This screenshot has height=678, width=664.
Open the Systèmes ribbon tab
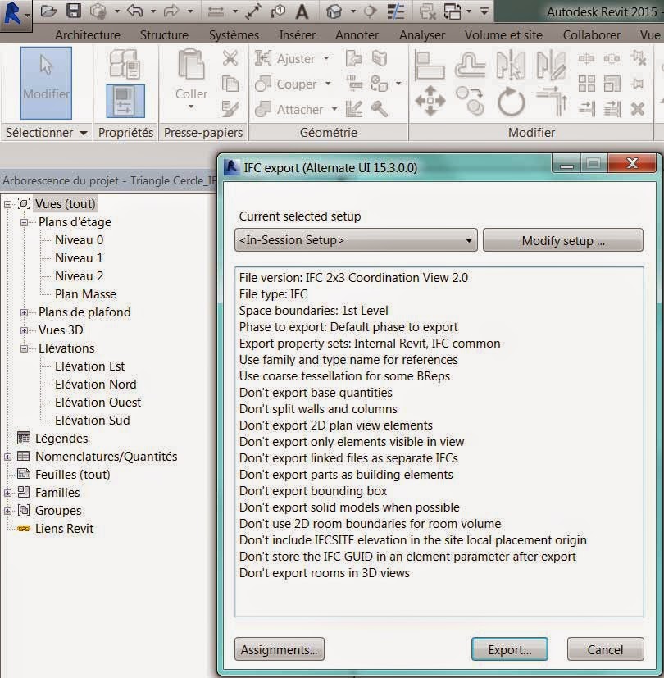[x=234, y=34]
